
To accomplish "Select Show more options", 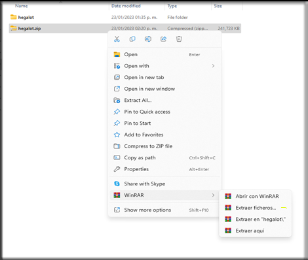I will 164,210.
